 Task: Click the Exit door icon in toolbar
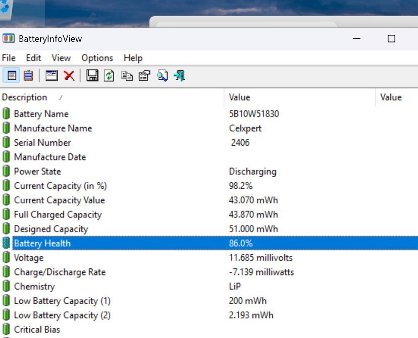point(179,76)
